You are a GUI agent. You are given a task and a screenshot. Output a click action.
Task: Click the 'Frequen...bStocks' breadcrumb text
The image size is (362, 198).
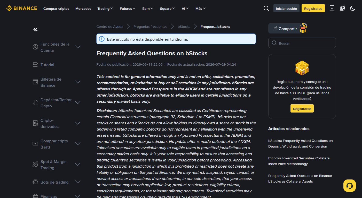click(x=215, y=27)
